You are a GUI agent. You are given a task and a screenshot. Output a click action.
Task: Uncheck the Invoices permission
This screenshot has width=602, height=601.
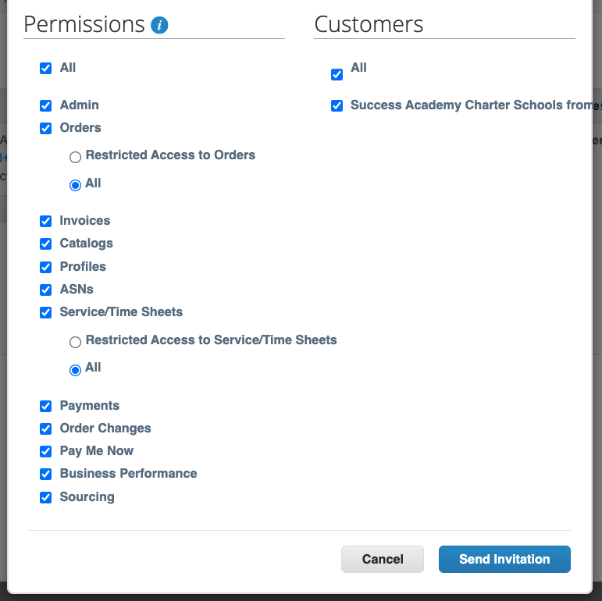click(46, 221)
